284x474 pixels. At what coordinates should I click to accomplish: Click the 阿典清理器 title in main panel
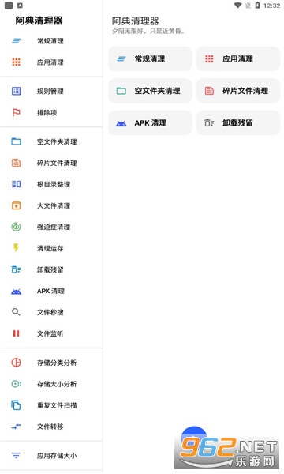(135, 21)
